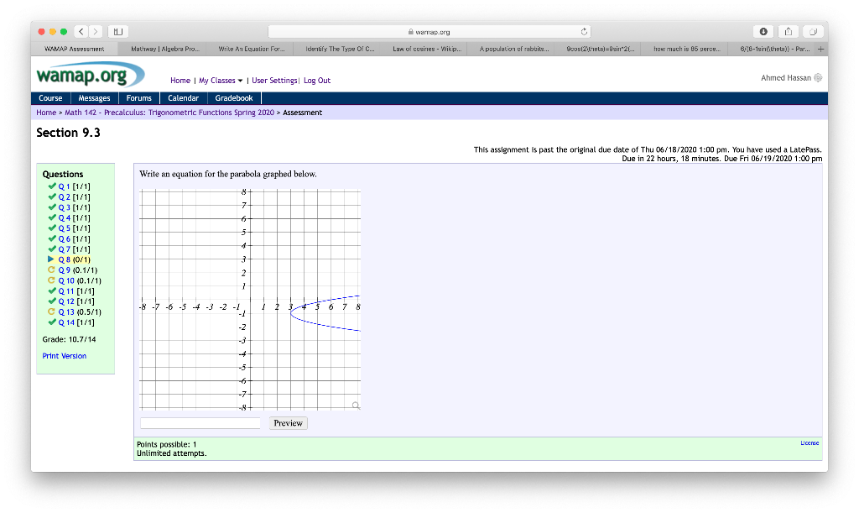Click the partial-credit icon beside Q 13
Screen dimensions: 859x513
(52, 311)
